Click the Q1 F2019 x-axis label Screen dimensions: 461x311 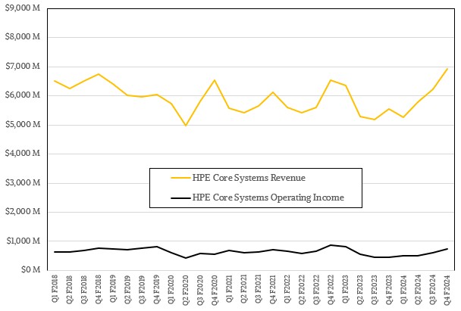pyautogui.click(x=113, y=289)
